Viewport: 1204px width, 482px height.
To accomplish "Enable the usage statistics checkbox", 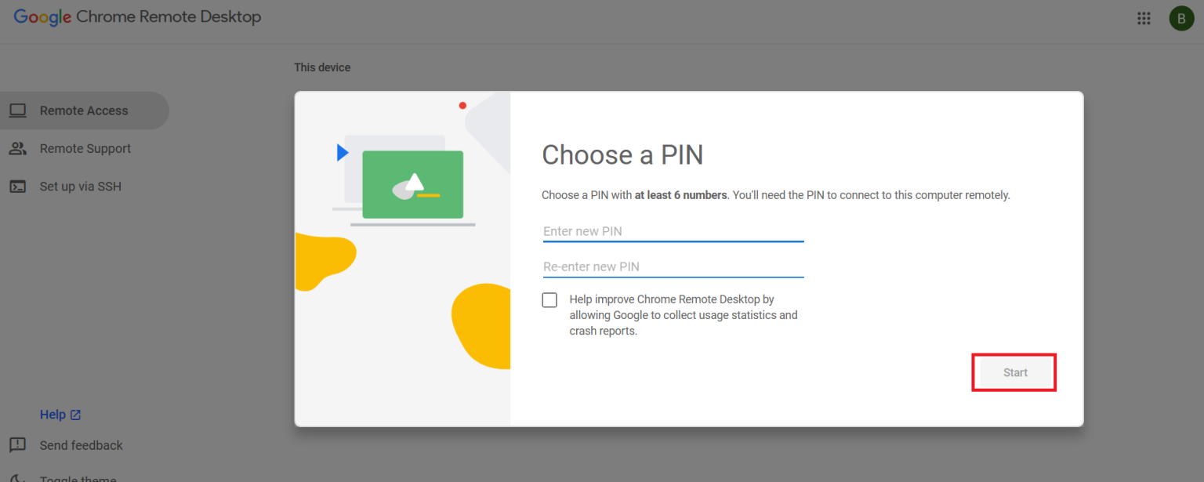I will click(x=549, y=299).
